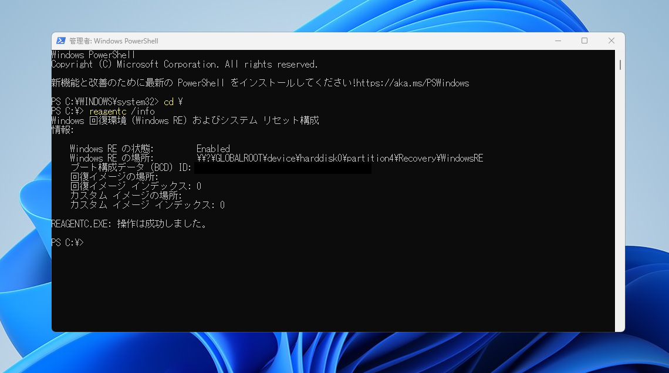Viewport: 669px width, 373px height.
Task: Click the '/info' argument text
Action: tap(143, 111)
